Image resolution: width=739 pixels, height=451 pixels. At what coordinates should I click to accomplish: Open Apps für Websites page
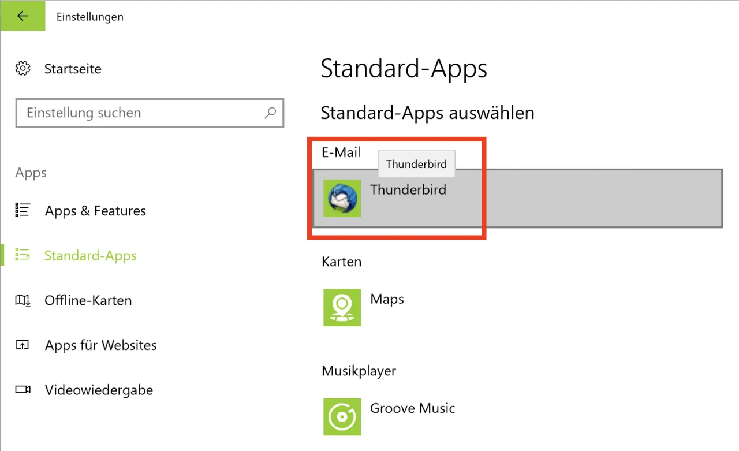tap(101, 345)
